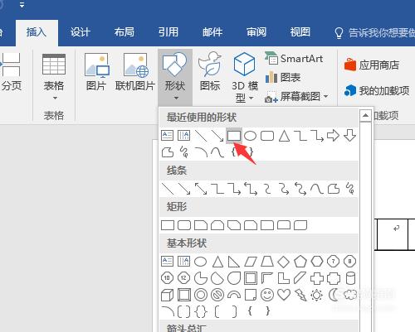Screen dimensions: 415x332
Task: Select rectangle in recently used shapes
Action: (x=234, y=136)
